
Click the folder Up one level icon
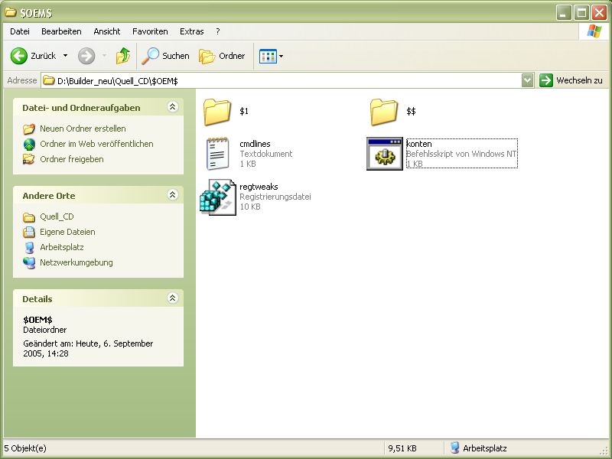coord(122,56)
